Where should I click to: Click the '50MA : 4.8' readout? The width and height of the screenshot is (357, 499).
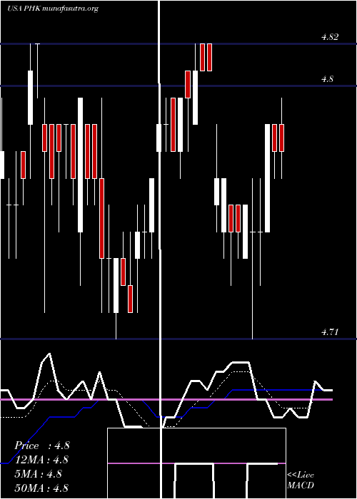41,488
